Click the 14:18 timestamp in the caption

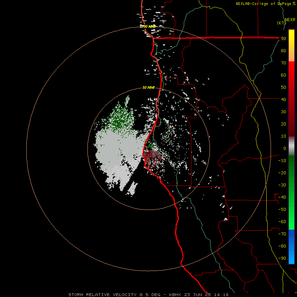tap(221, 295)
